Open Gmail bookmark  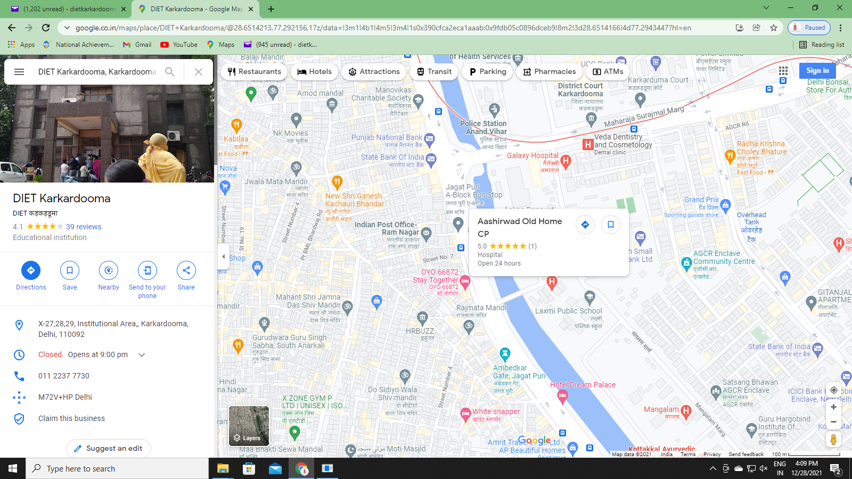coord(137,45)
